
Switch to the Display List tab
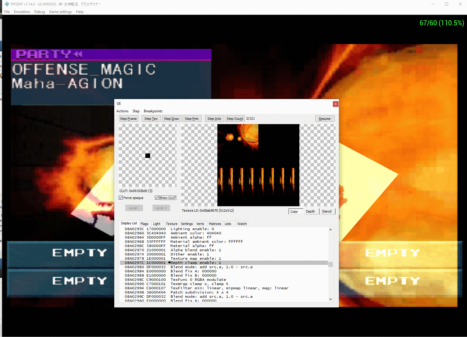pyautogui.click(x=129, y=223)
